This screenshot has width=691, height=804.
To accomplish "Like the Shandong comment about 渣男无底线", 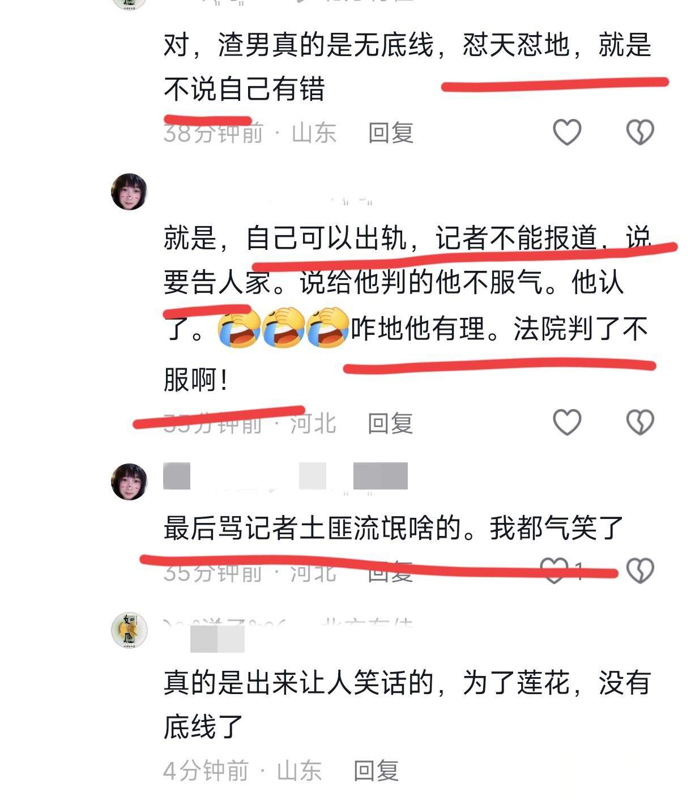I will pyautogui.click(x=567, y=132).
